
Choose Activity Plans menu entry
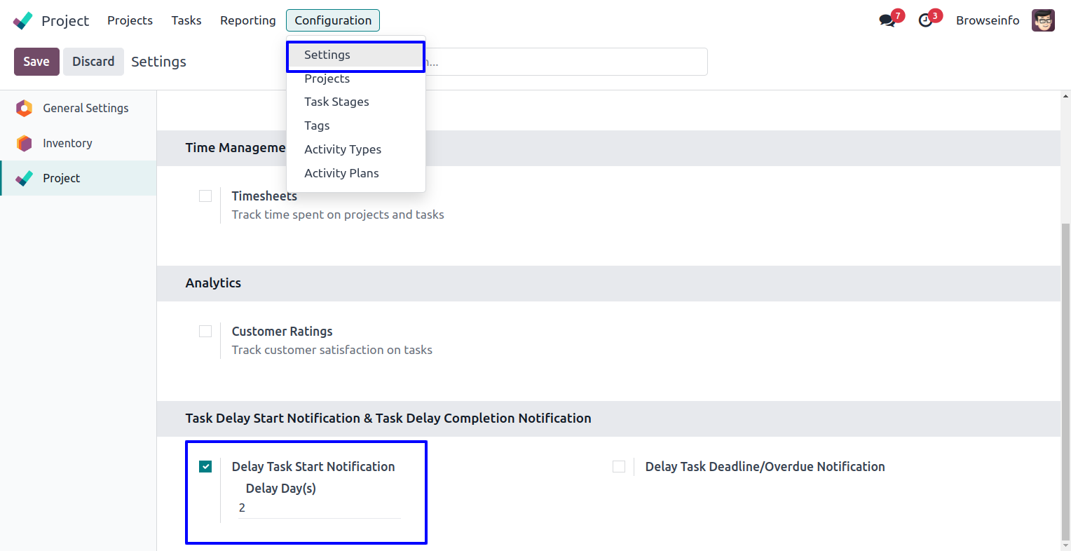[341, 173]
